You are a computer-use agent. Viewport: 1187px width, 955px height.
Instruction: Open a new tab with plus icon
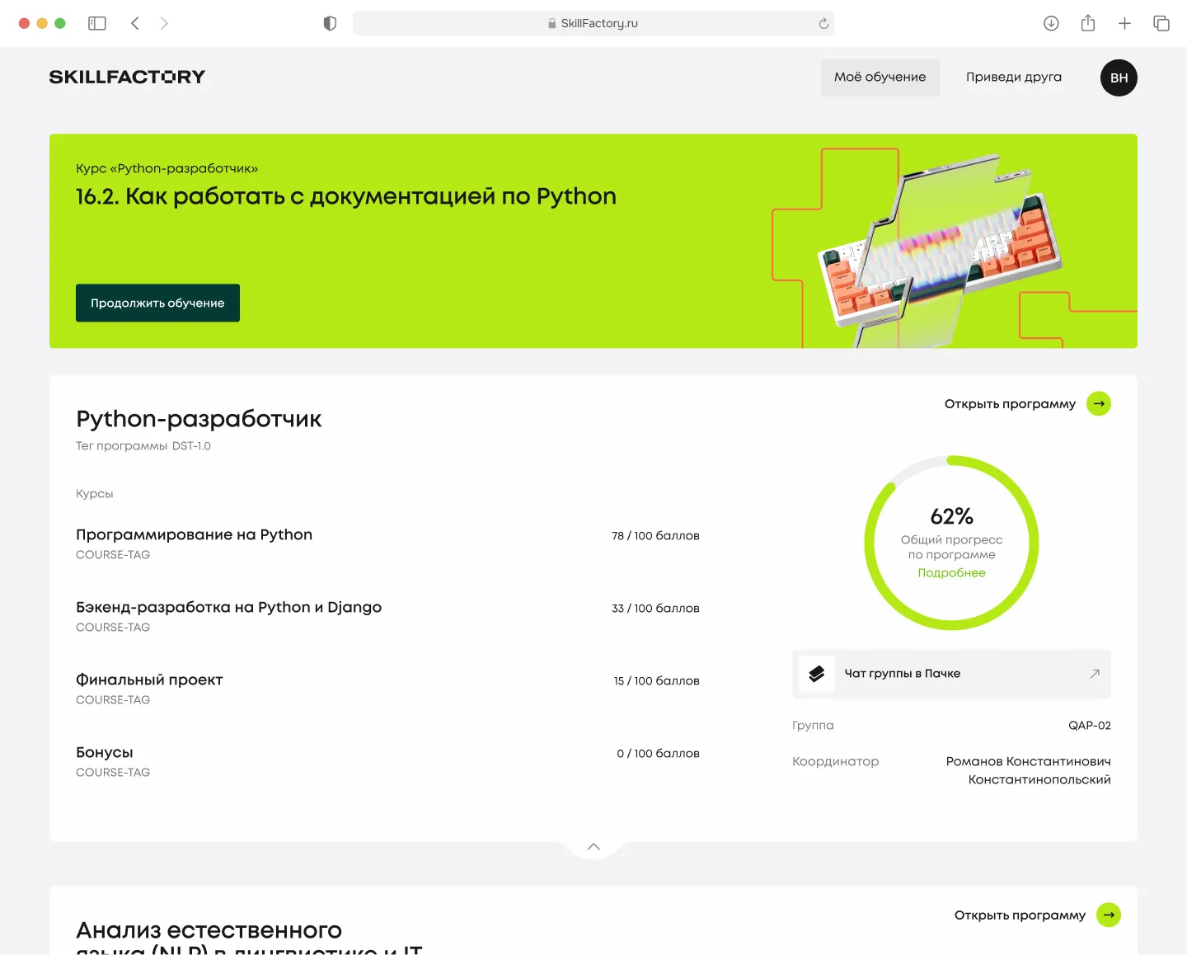[x=1124, y=23]
